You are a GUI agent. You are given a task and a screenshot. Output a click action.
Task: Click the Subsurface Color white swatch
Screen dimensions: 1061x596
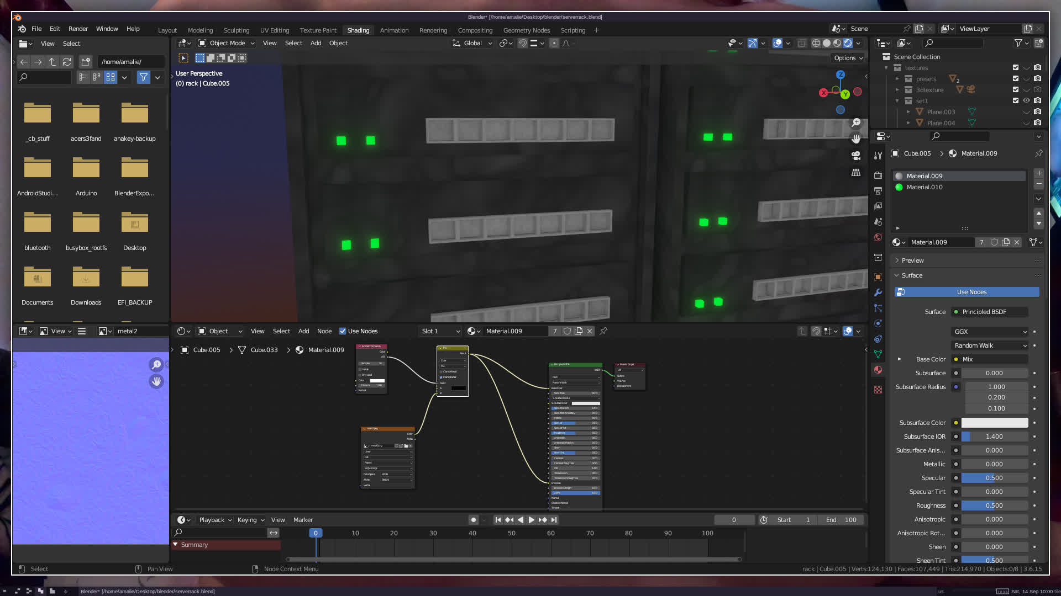pyautogui.click(x=994, y=423)
